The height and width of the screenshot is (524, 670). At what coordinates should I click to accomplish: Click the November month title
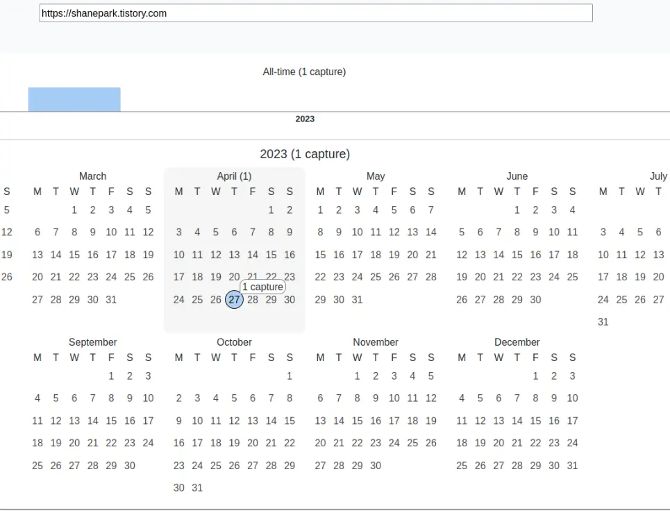coord(376,342)
